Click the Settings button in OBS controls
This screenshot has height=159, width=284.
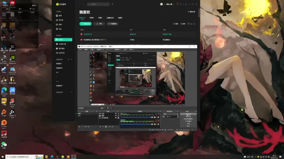click(188, 124)
